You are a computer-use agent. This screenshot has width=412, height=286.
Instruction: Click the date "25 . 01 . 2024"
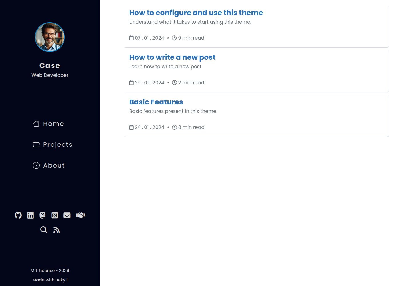(149, 83)
